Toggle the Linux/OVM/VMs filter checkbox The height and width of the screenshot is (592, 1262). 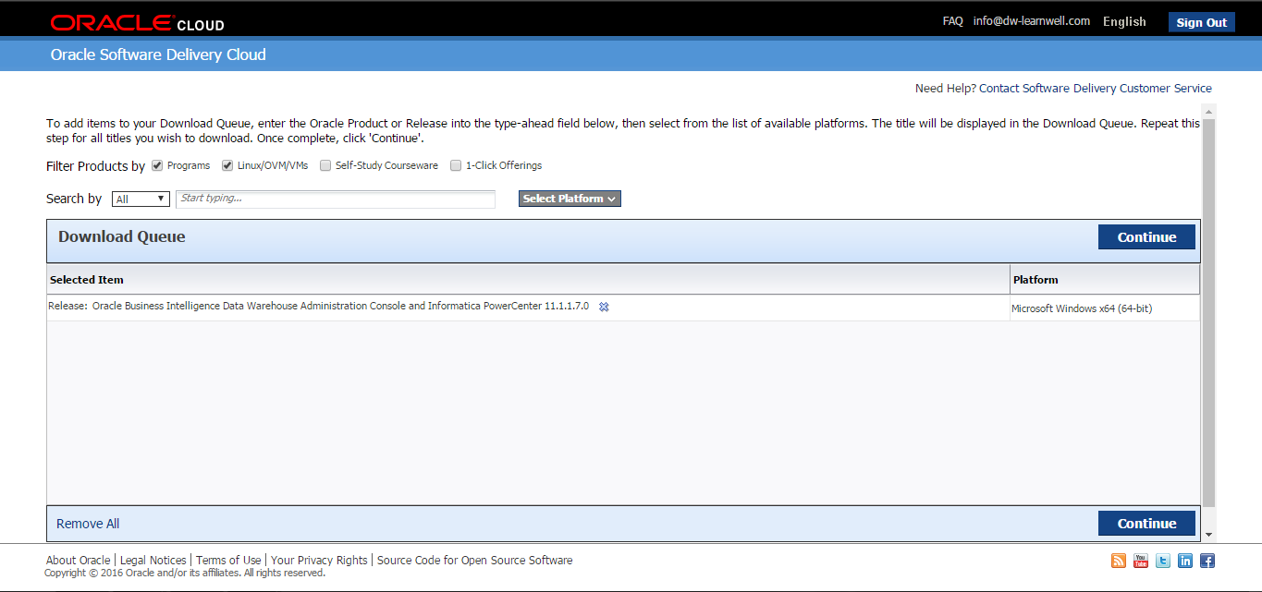pos(227,165)
